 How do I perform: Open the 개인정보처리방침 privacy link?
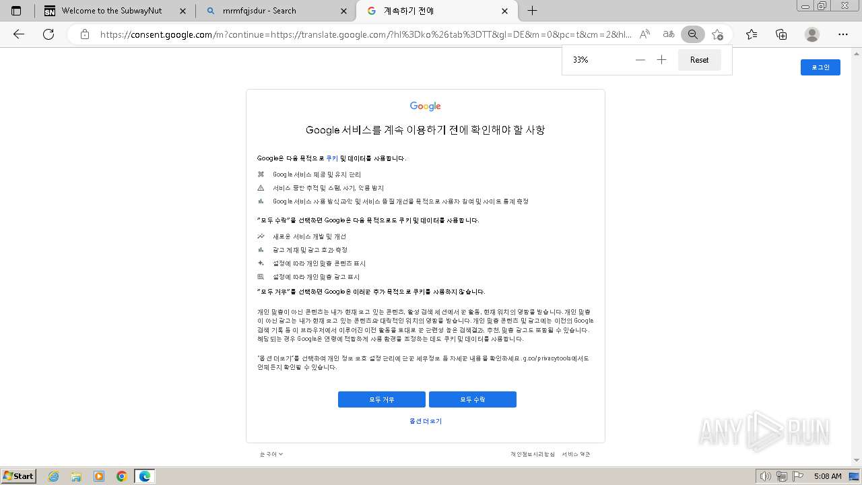[533, 454]
